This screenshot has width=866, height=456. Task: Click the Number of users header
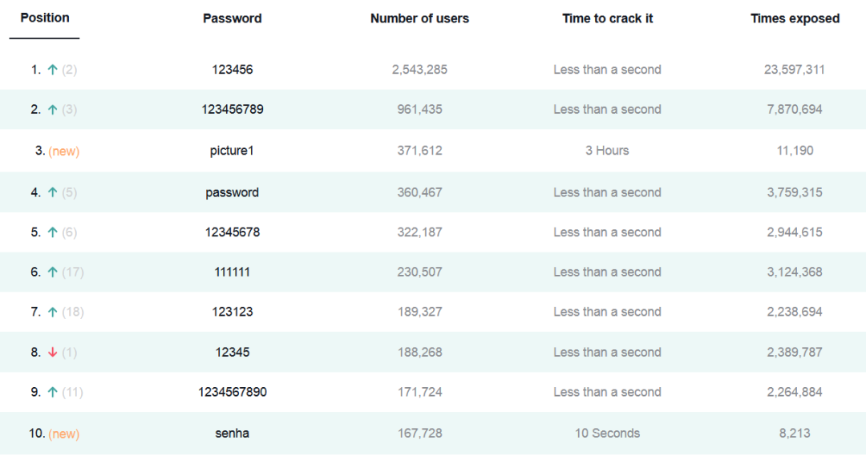pyautogui.click(x=419, y=18)
